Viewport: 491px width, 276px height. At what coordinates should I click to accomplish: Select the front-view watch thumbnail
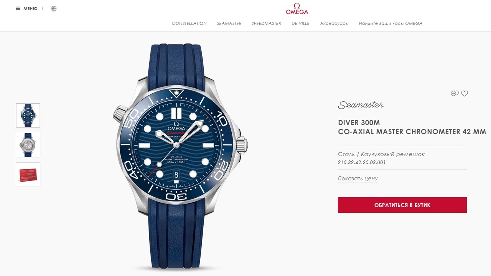click(x=28, y=115)
